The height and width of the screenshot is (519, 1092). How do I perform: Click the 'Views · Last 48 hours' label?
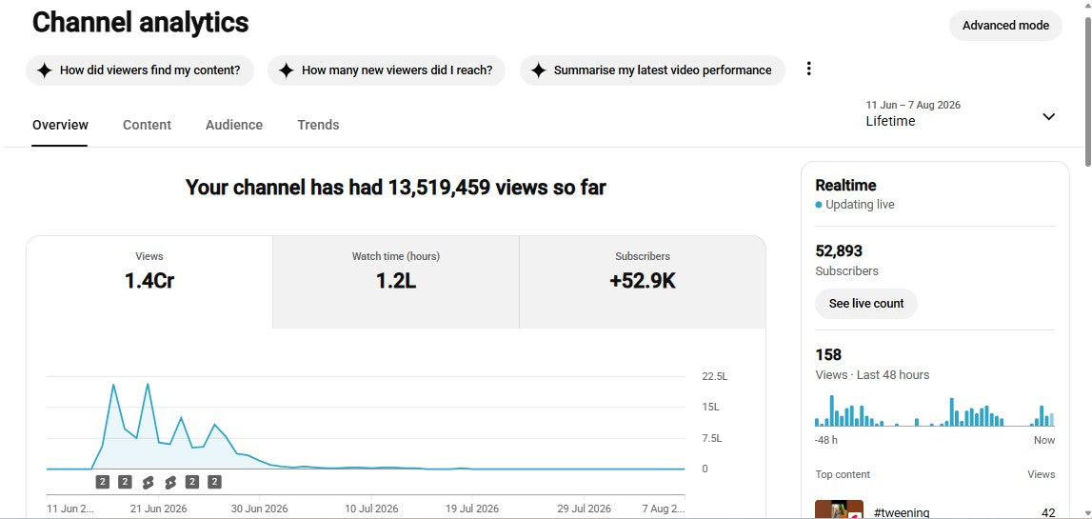pos(872,375)
